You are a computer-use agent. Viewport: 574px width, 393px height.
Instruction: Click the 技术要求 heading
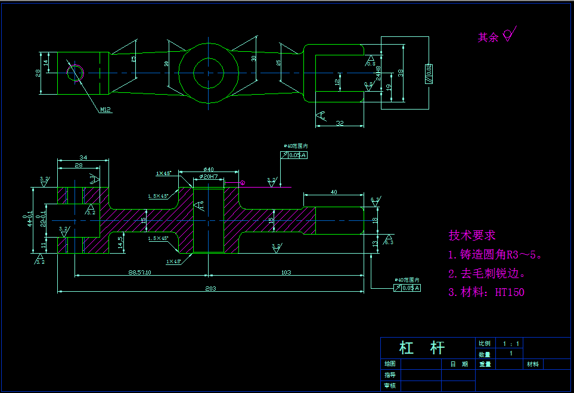coord(473,235)
